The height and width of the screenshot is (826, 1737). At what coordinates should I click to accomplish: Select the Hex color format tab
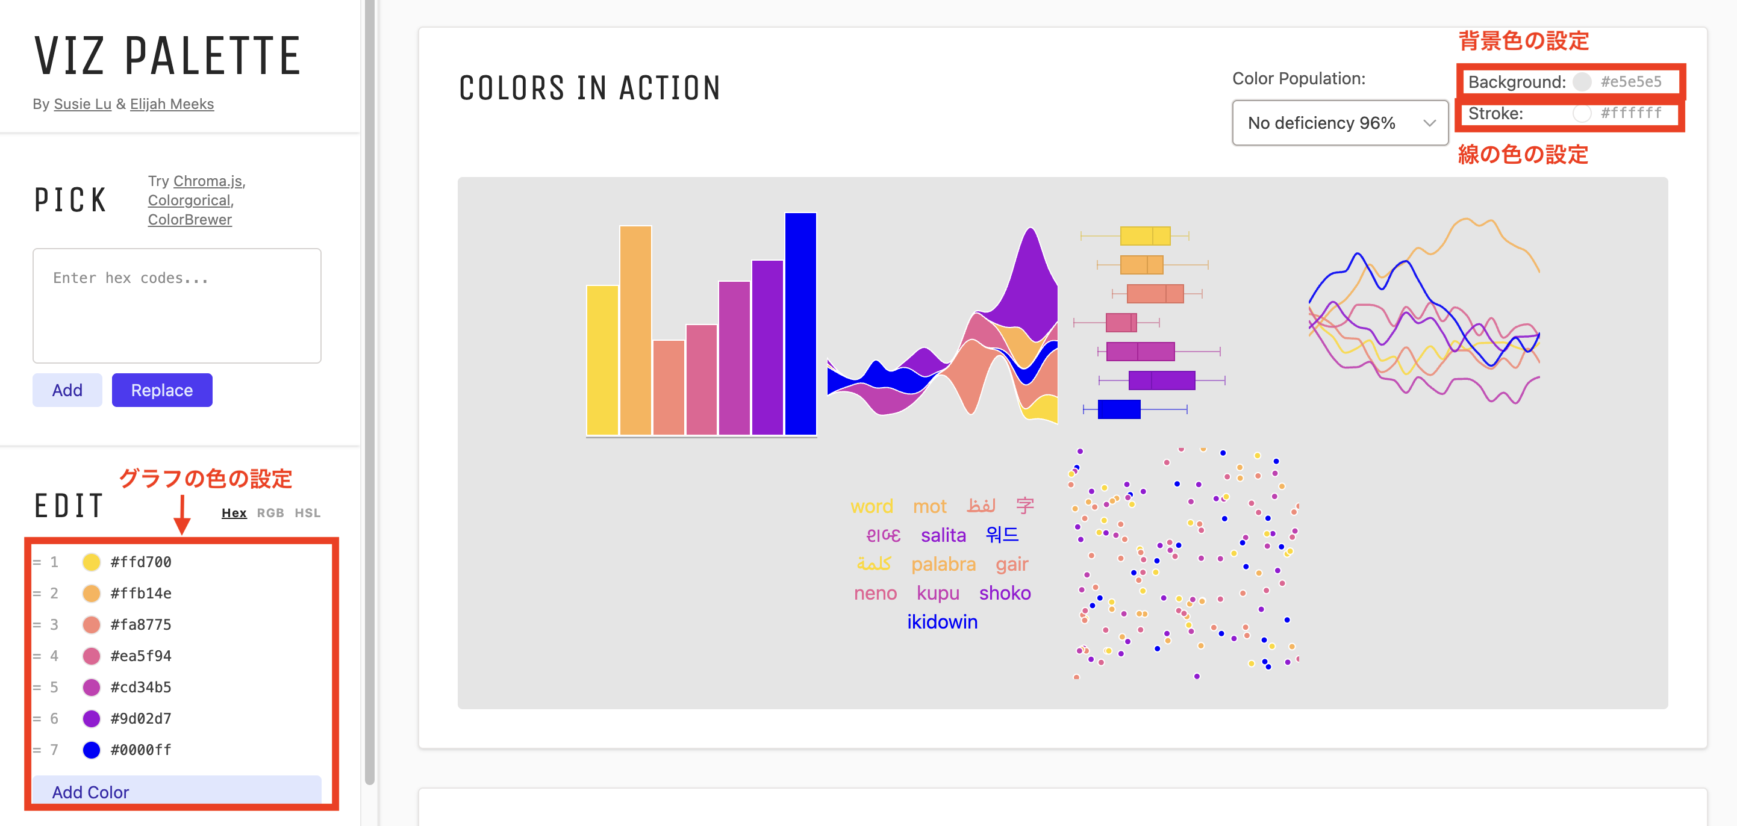(234, 512)
